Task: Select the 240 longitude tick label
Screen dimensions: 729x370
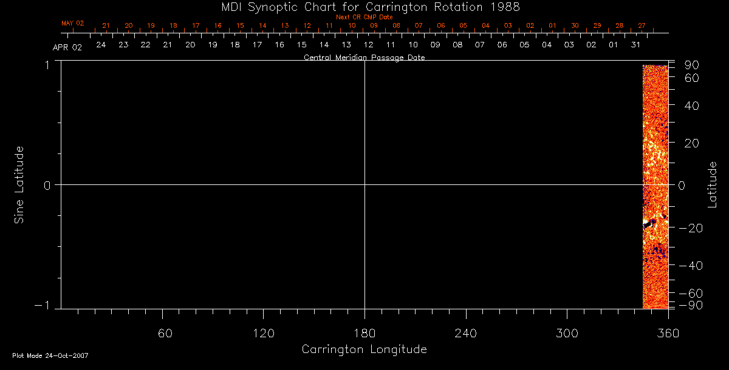Action: coord(465,333)
